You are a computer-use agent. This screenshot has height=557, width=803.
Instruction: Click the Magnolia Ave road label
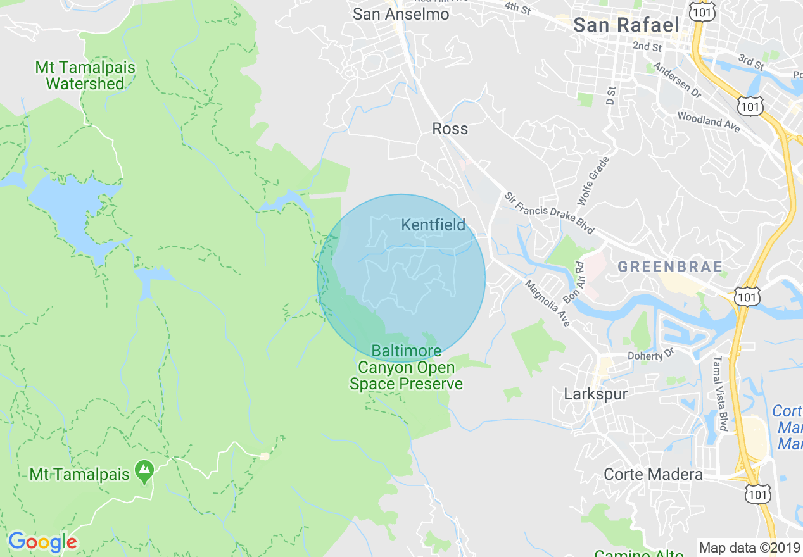tap(547, 304)
